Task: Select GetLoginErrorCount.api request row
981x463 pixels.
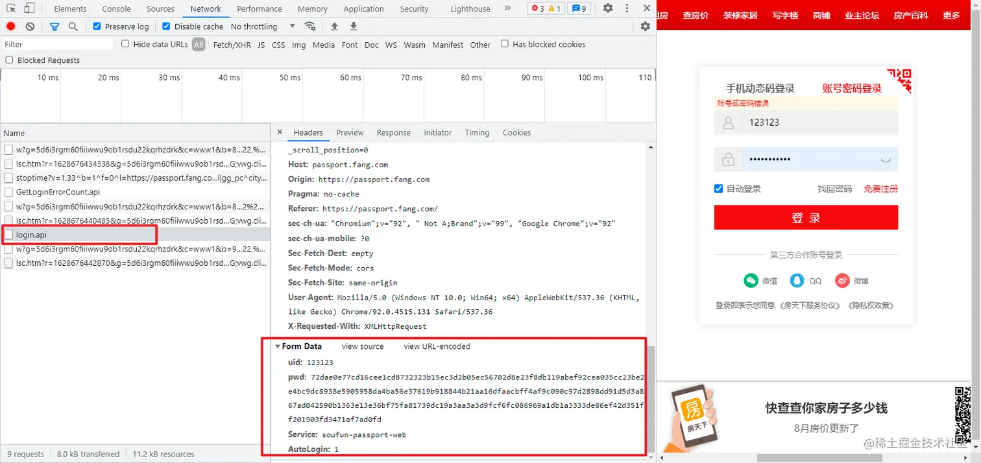Action: point(135,192)
